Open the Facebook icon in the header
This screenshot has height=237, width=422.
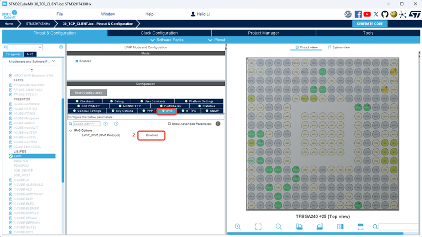tap(358, 14)
